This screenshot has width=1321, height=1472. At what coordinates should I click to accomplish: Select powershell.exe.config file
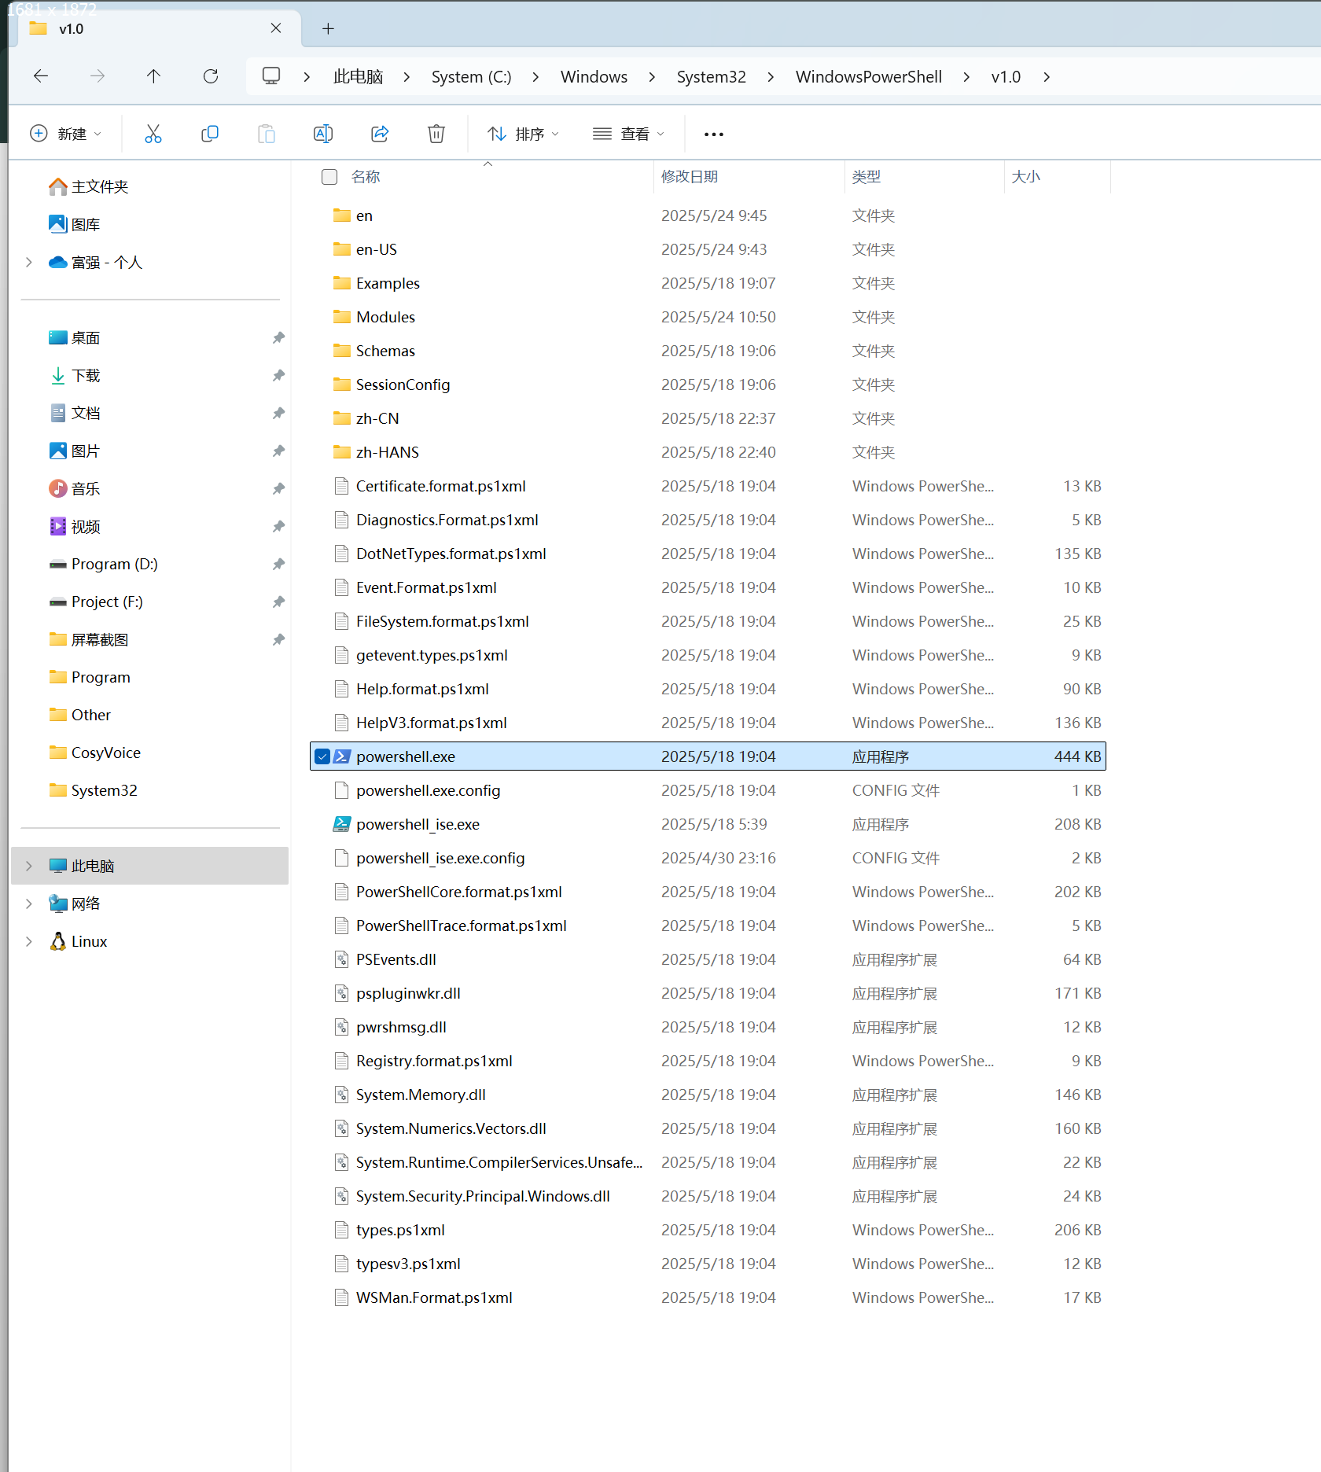click(708, 790)
